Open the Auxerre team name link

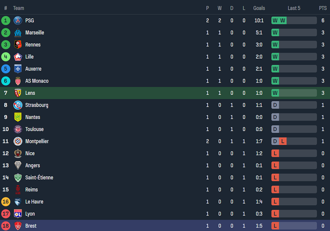(x=33, y=69)
